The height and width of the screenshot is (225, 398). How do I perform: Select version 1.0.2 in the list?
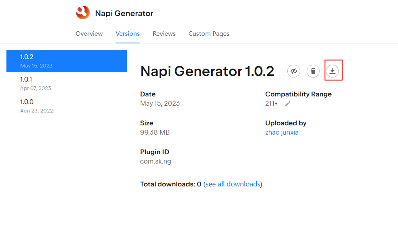click(x=66, y=61)
